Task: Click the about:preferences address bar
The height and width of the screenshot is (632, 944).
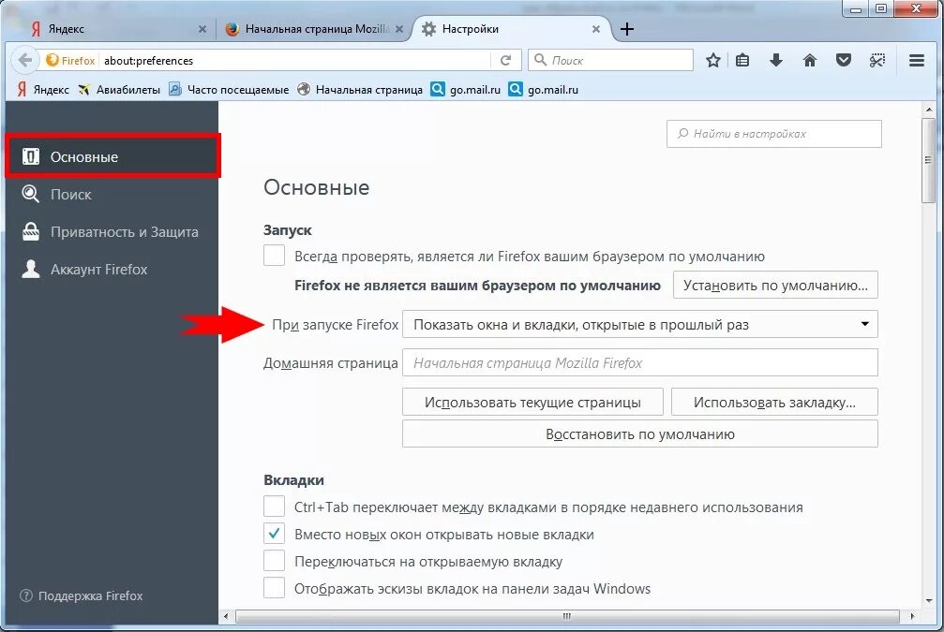Action: (x=295, y=60)
